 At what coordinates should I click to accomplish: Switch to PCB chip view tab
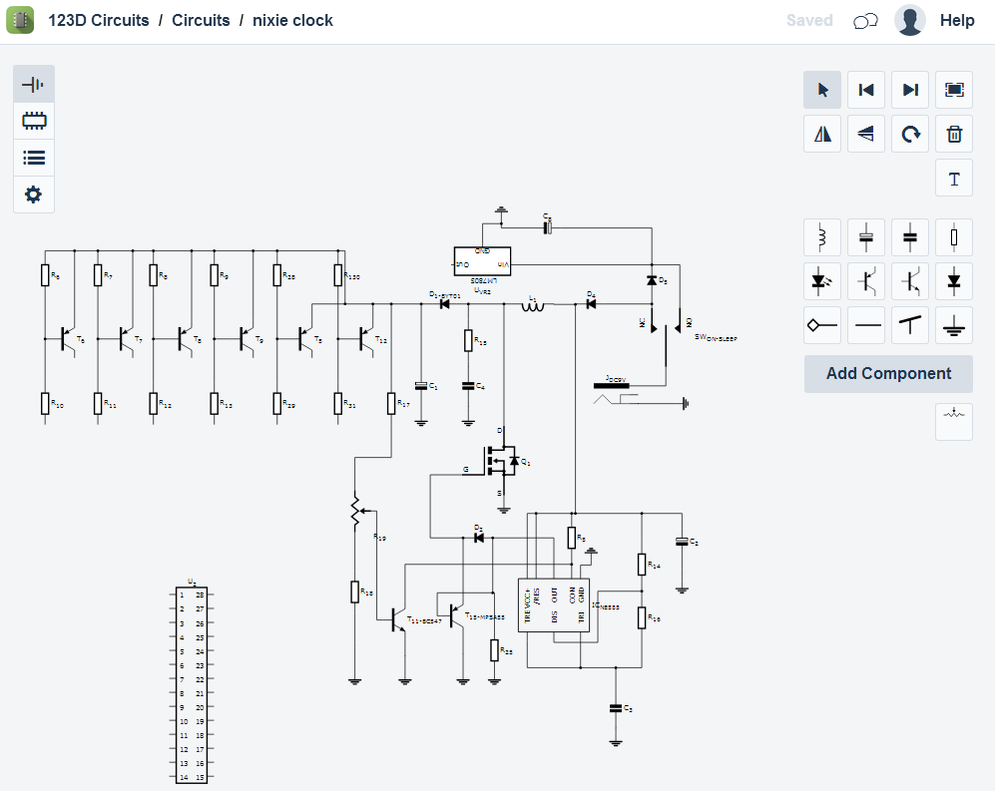pos(34,121)
